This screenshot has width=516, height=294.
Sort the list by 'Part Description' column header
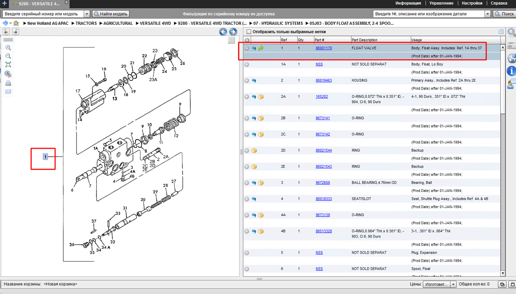(x=380, y=40)
